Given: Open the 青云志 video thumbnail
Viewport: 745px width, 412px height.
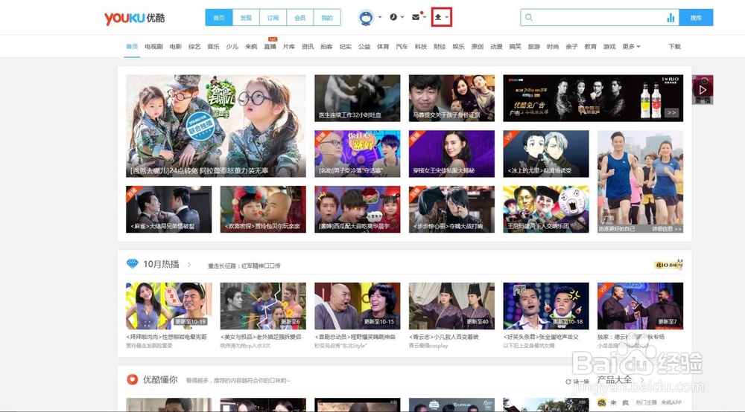Looking at the screenshot, I should [451, 306].
